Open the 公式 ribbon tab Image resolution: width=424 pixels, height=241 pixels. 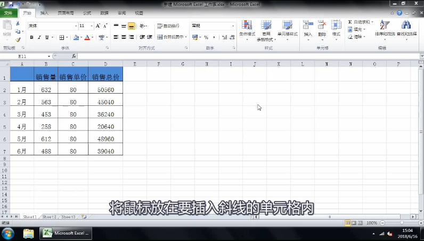(87, 12)
